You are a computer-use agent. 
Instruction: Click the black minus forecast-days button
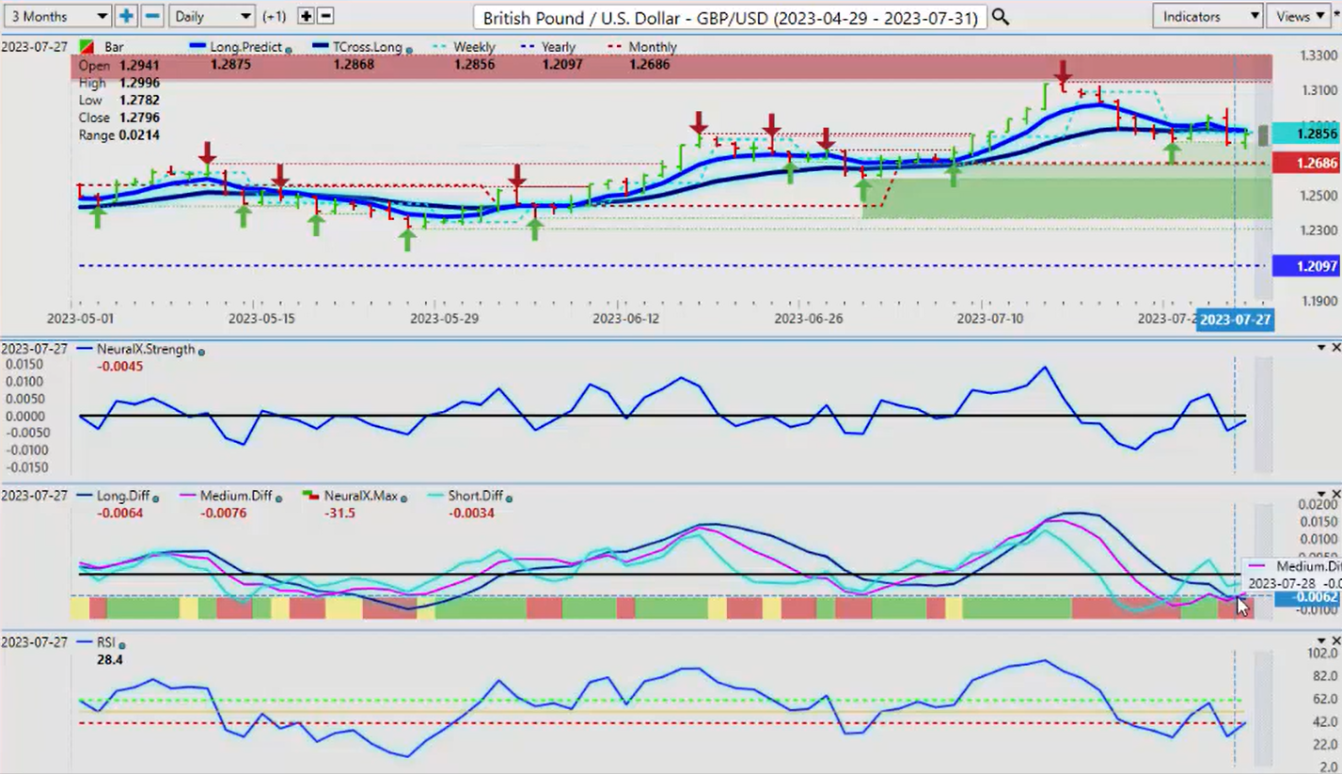pyautogui.click(x=325, y=16)
